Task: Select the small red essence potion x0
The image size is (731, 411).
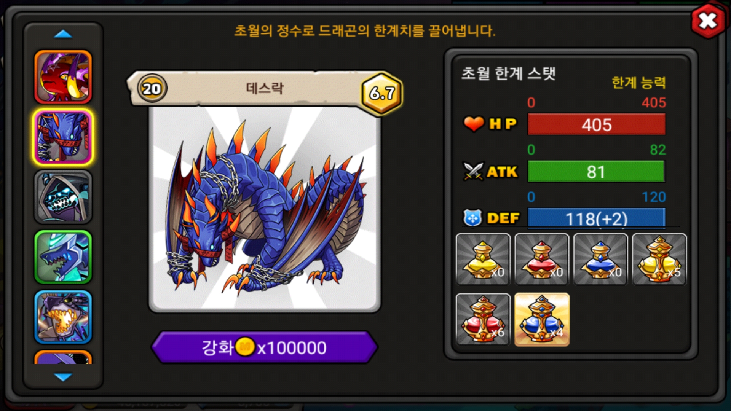Action: click(542, 259)
